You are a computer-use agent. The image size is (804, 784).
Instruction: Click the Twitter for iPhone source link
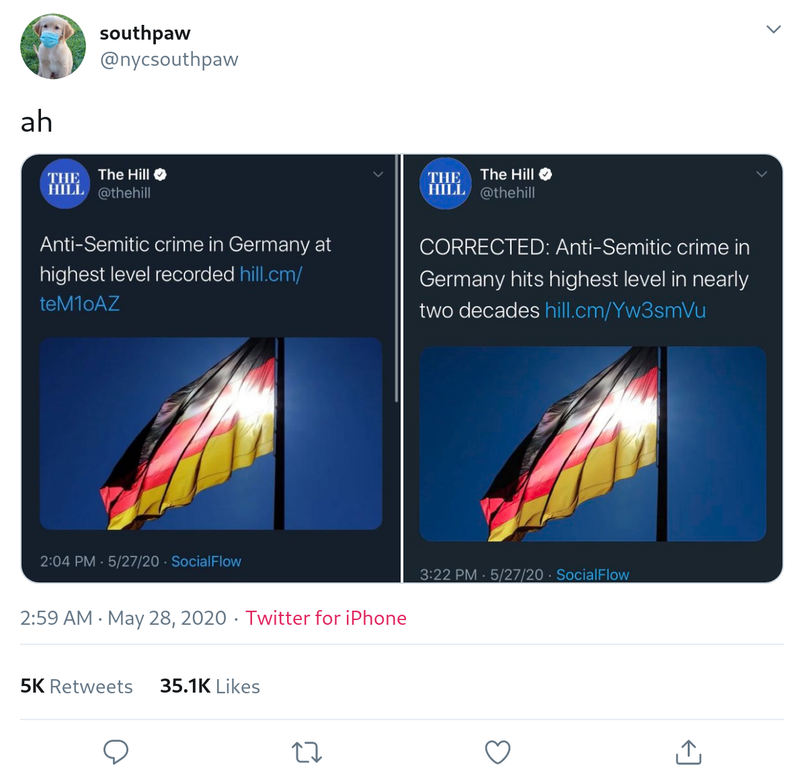click(x=325, y=618)
